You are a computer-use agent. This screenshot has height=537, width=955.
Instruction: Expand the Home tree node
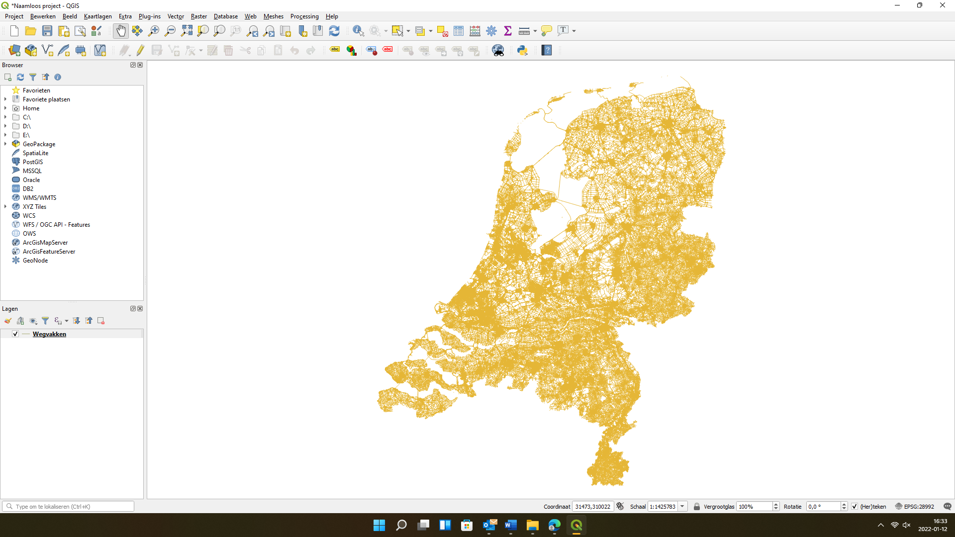tap(5, 108)
